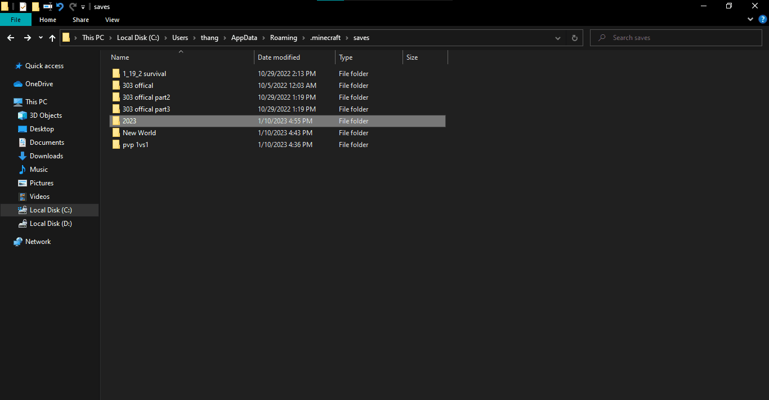
Task: Open the File menu
Action: pos(16,20)
